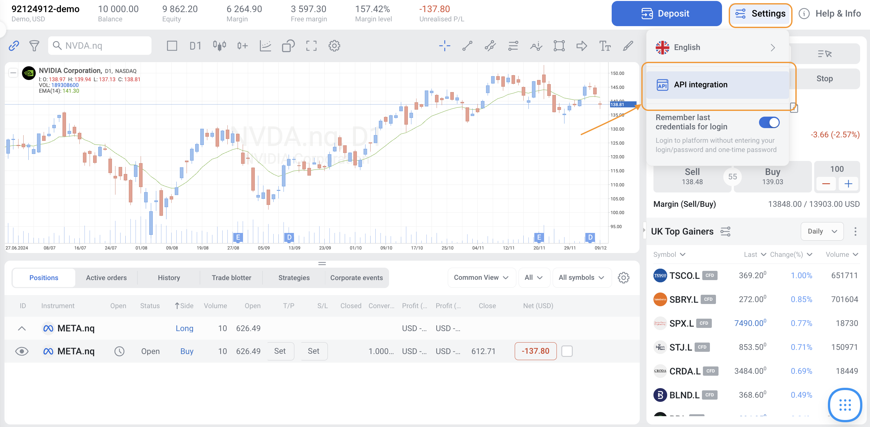The width and height of the screenshot is (870, 427).
Task: Select the text annotation tool
Action: pyautogui.click(x=605, y=46)
